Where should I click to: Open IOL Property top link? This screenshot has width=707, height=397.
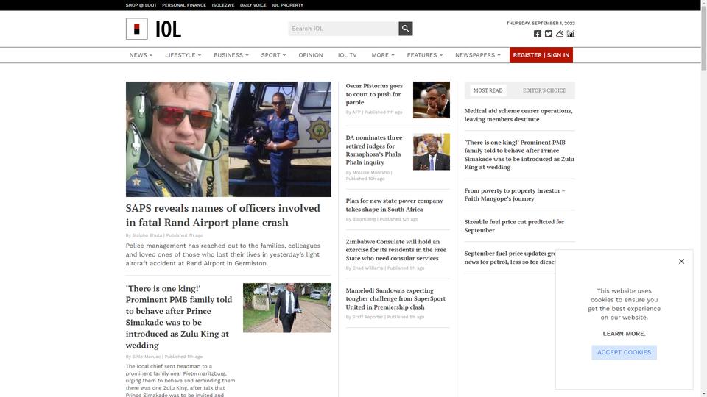point(288,5)
